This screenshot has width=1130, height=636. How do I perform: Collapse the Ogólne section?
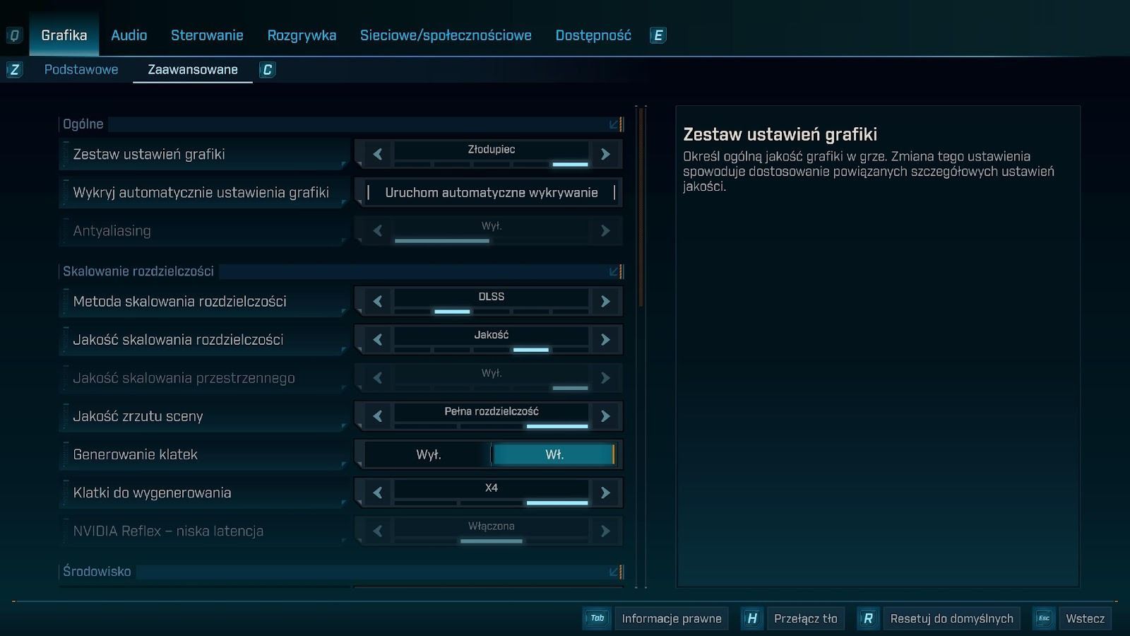click(614, 124)
